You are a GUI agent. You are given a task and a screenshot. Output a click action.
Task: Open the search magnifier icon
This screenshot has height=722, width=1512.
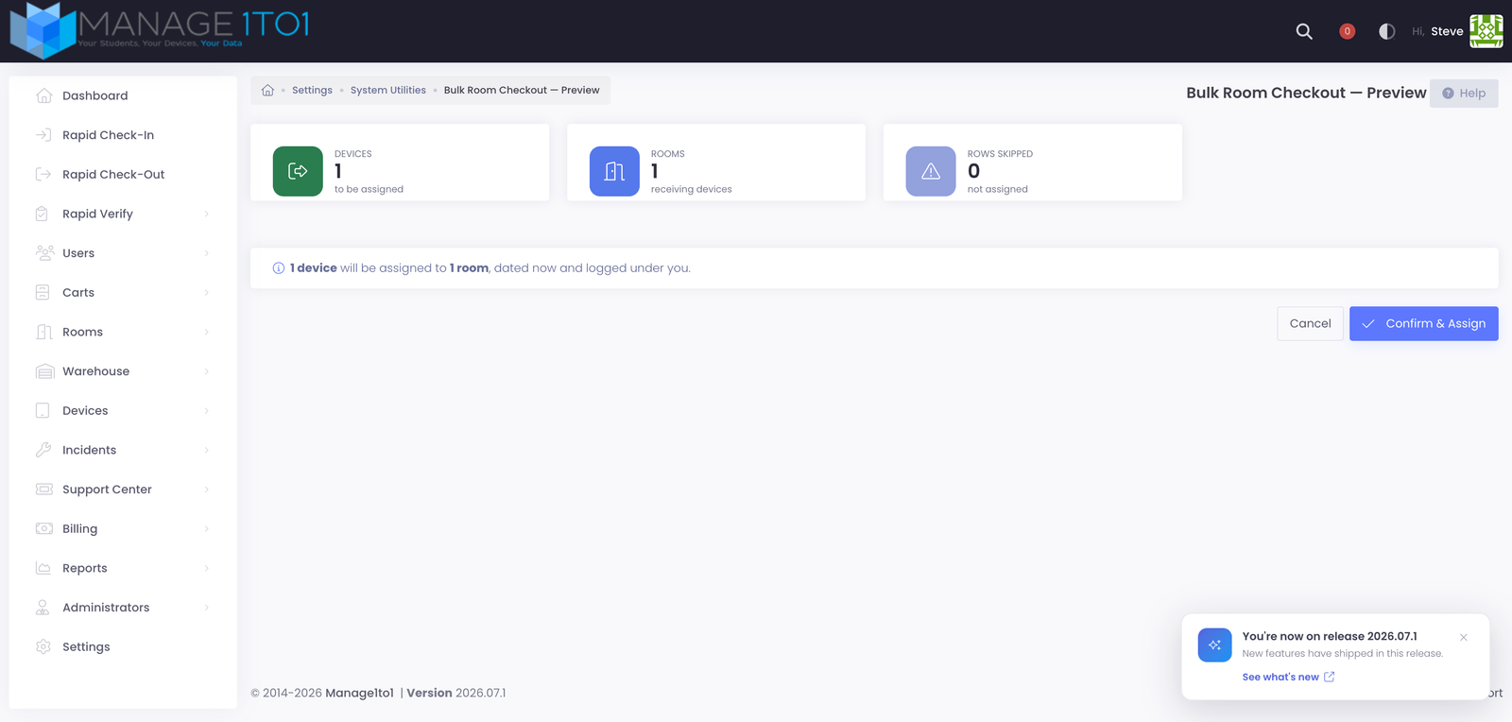tap(1304, 31)
